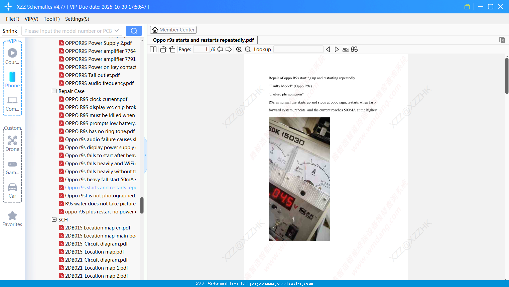509x287 pixels.
Task: Open the Tool(T) menu
Action: (52, 19)
